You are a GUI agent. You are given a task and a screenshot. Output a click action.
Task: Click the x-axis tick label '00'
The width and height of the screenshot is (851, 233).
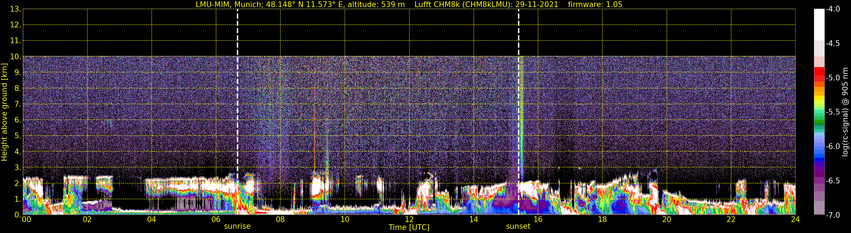27,219
